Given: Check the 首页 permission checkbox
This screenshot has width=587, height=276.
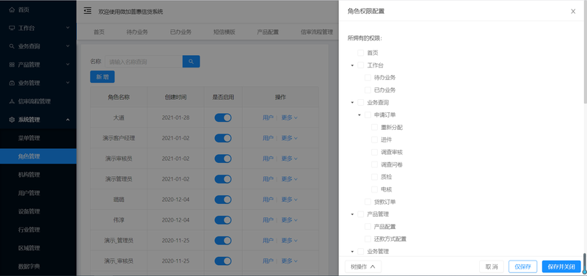Looking at the screenshot, I should (x=360, y=53).
